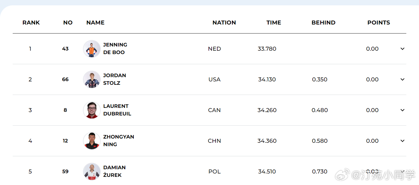419x185 pixels.
Task: Expand Zhongyan Ning's row chevron
Action: tap(402, 141)
